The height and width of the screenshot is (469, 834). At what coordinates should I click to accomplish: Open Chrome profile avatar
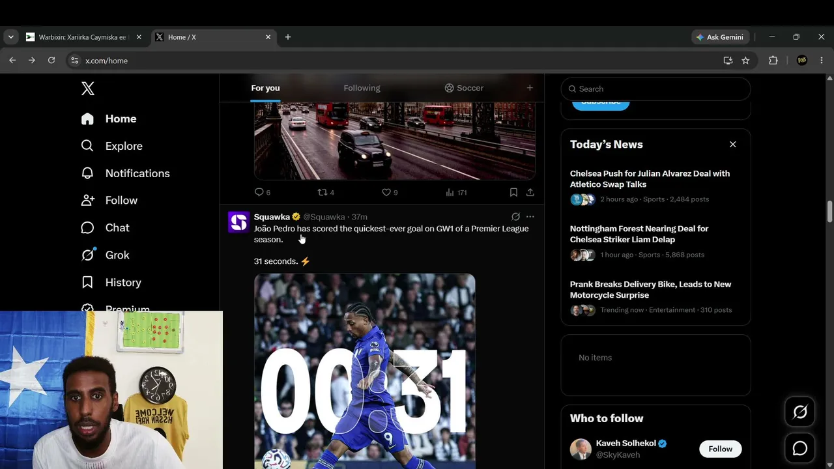(802, 61)
